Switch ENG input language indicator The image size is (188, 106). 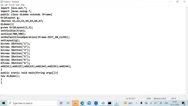pyautogui.click(x=166, y=103)
